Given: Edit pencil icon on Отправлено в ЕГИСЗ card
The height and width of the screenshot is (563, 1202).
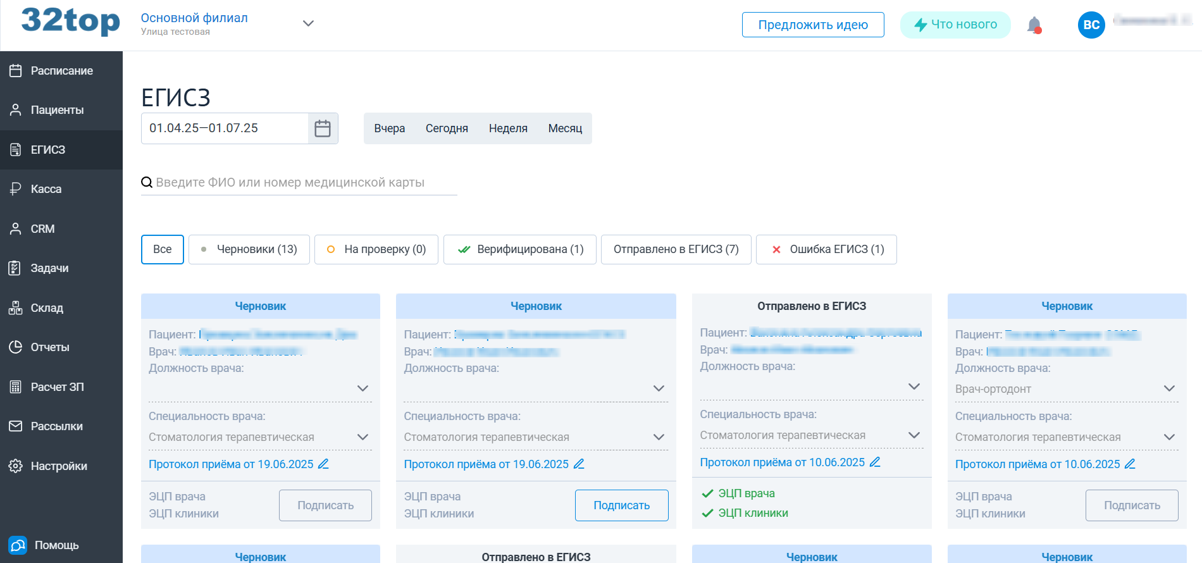Looking at the screenshot, I should tap(875, 462).
